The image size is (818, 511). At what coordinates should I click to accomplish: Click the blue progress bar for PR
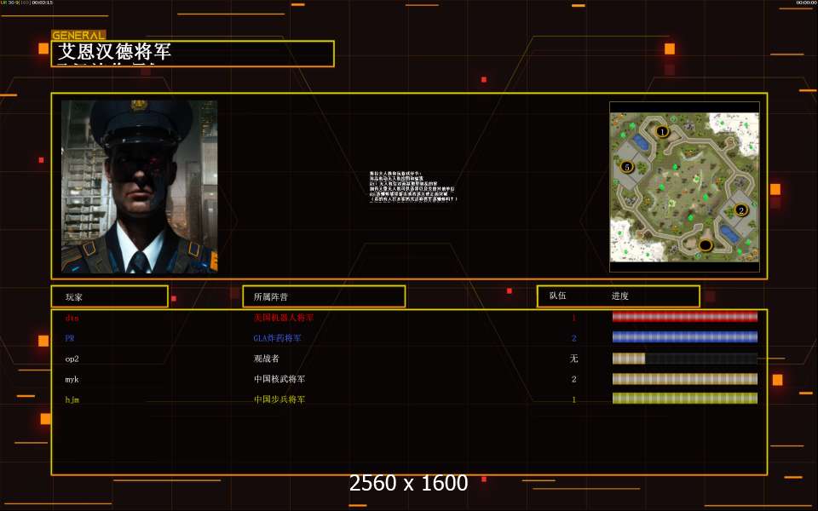point(684,337)
